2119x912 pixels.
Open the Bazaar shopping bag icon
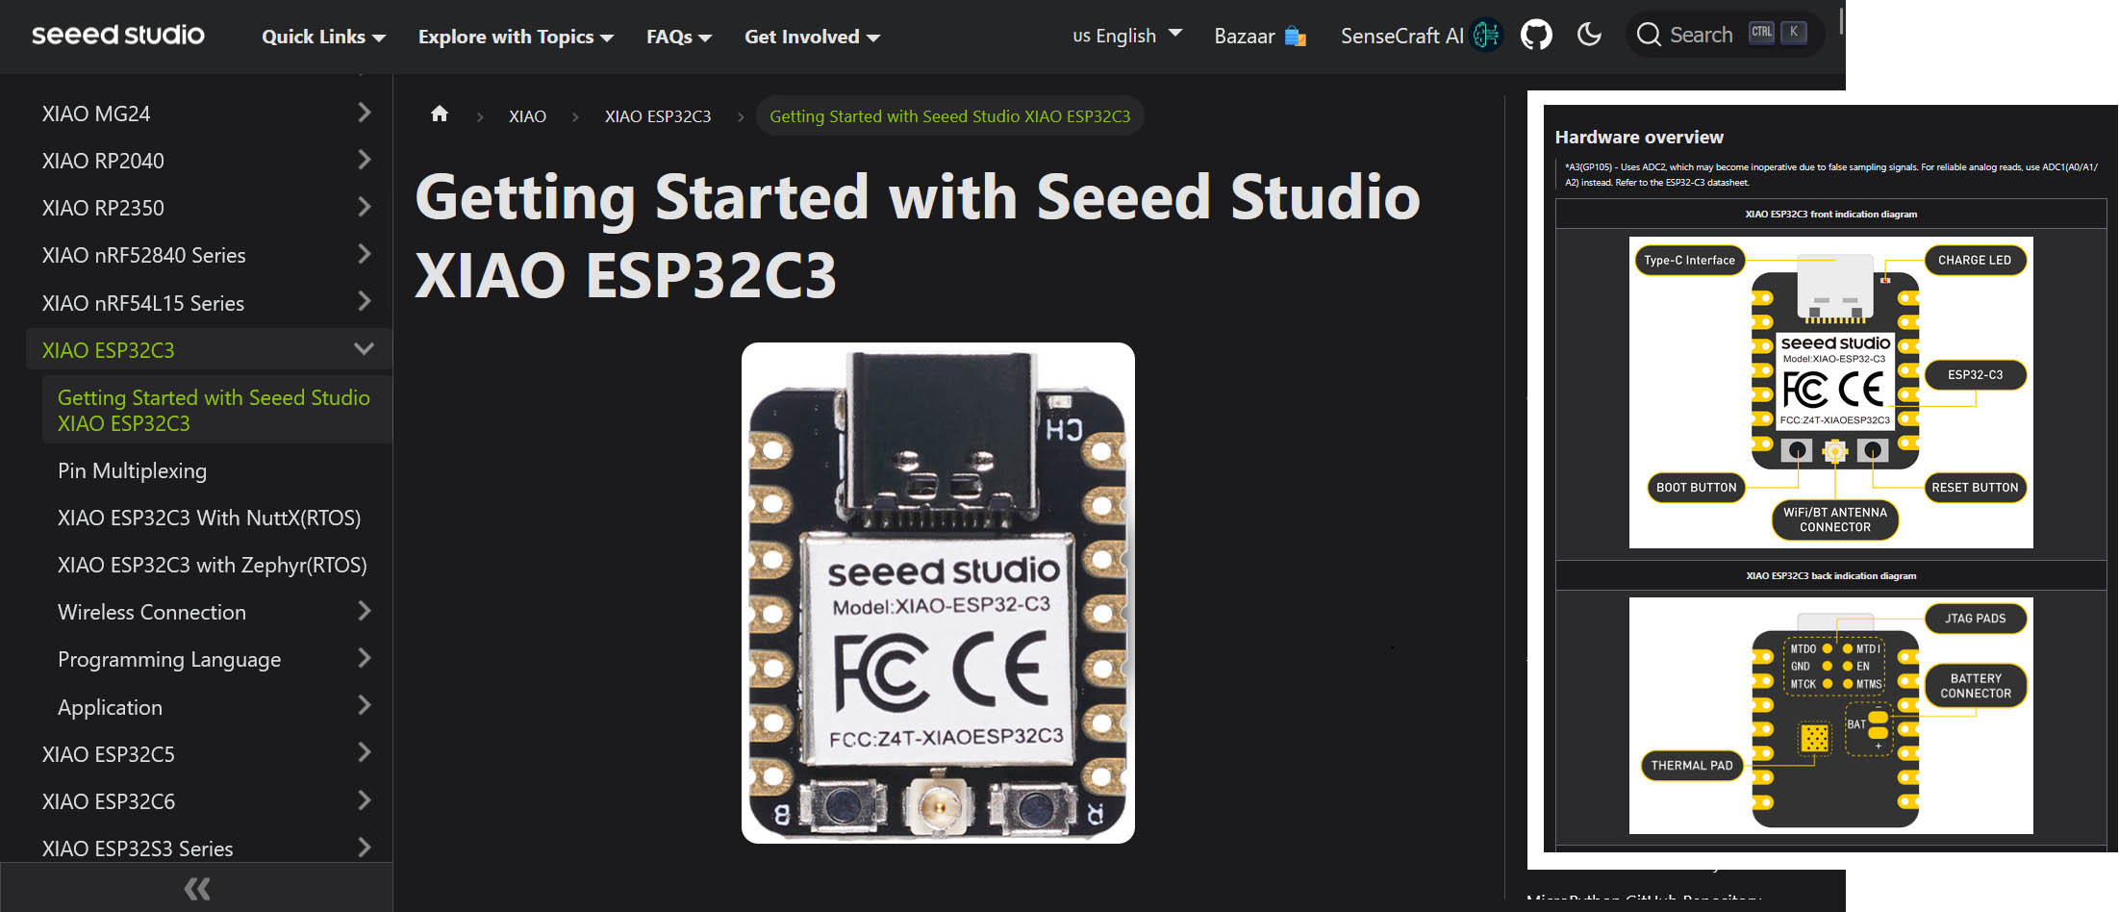click(1296, 37)
